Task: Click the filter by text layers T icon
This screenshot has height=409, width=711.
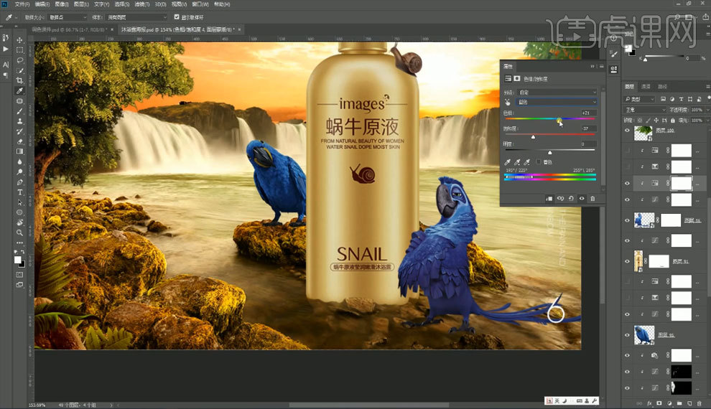Action: pos(681,99)
